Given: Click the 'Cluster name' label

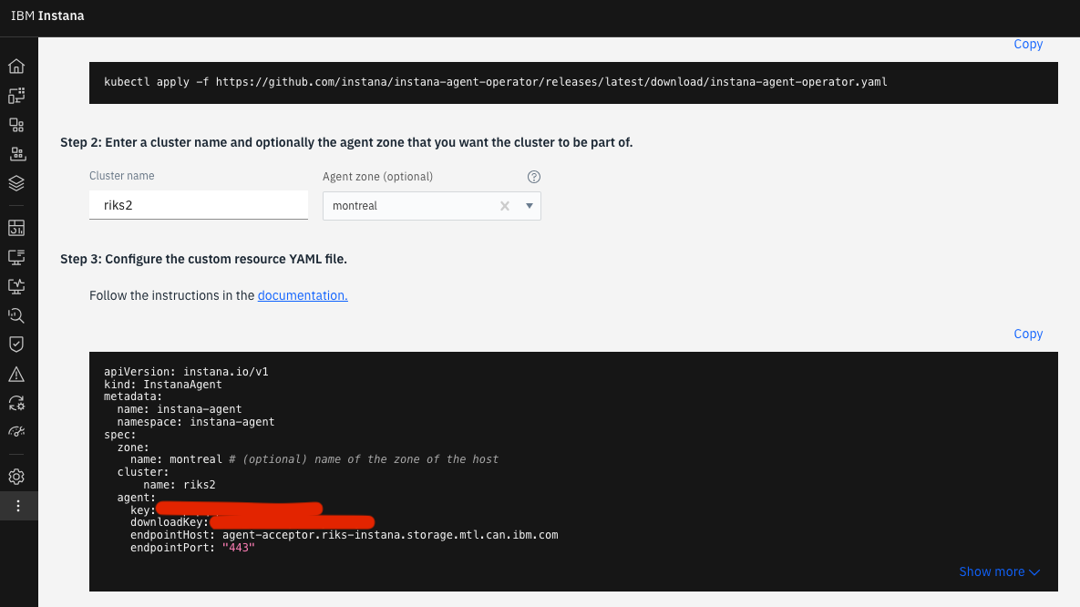Looking at the screenshot, I should tap(122, 176).
